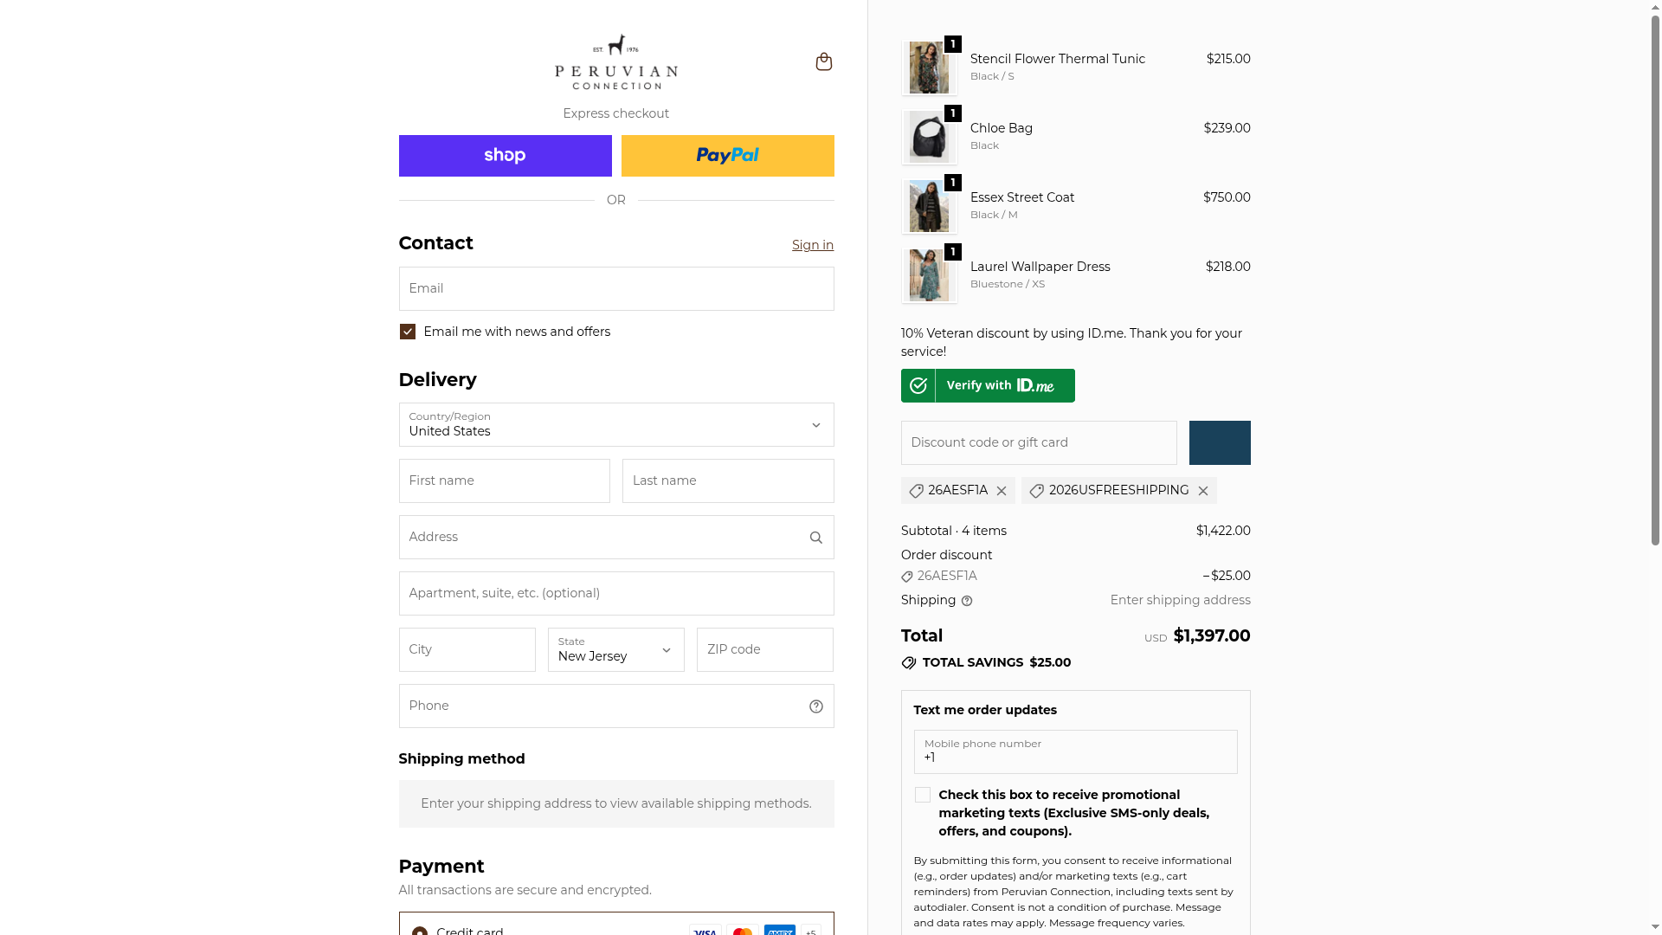The width and height of the screenshot is (1662, 935).
Task: Click the shipping info question icon
Action: [x=967, y=601]
